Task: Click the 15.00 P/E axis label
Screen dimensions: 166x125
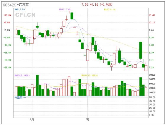Action: 152,111
